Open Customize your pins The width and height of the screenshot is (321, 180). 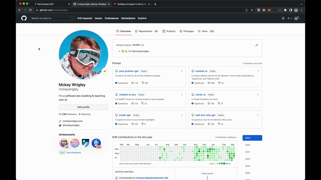tap(253, 63)
